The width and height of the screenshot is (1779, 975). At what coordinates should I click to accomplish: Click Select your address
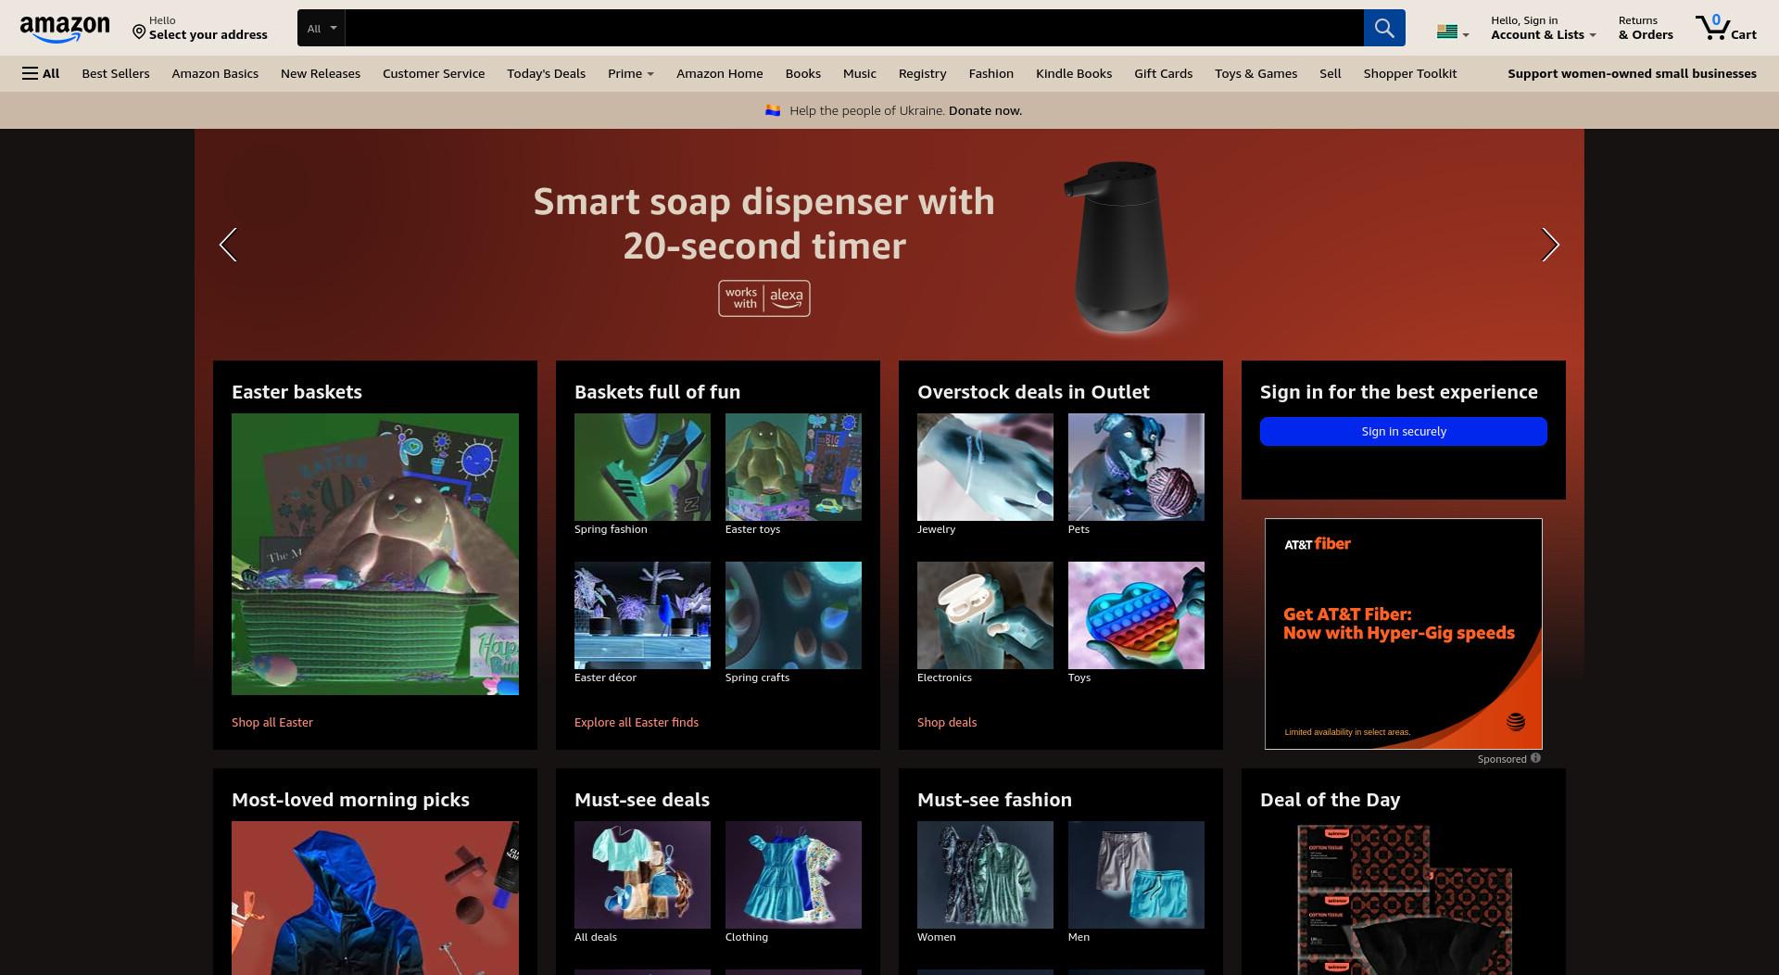pyautogui.click(x=208, y=34)
